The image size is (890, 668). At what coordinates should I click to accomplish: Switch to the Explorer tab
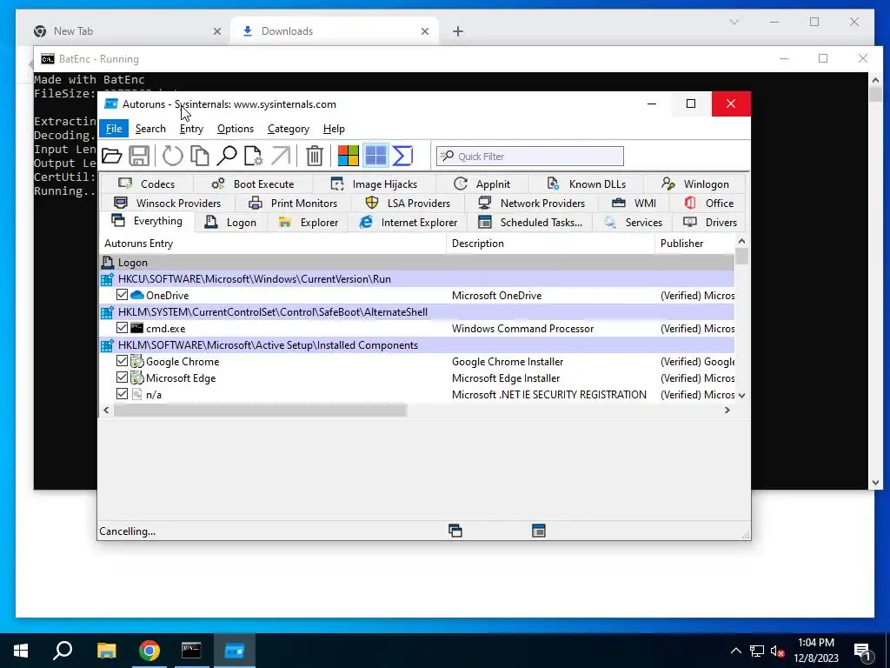tap(309, 222)
